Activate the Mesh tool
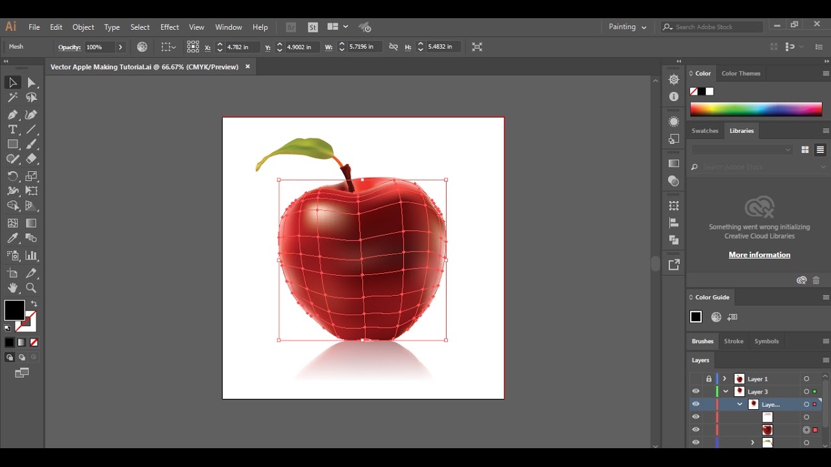831x467 pixels. pos(12,223)
